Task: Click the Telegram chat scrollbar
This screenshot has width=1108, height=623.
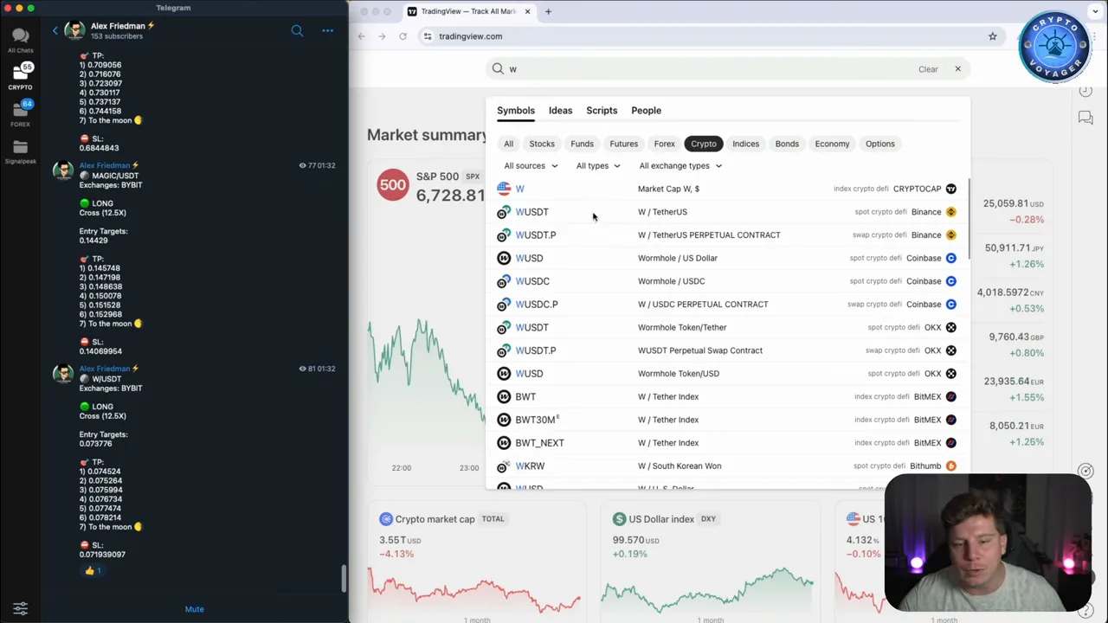Action: (x=344, y=579)
